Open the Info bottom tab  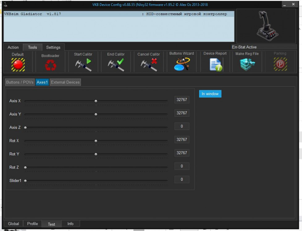(70, 224)
